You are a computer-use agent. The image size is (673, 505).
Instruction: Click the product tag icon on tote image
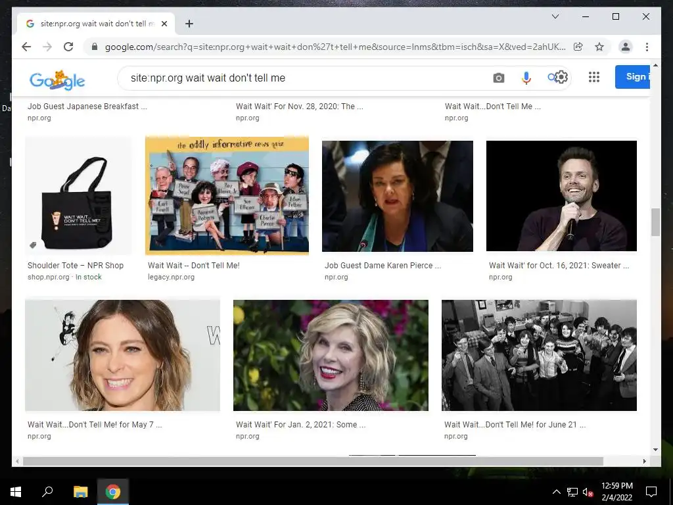(x=33, y=245)
